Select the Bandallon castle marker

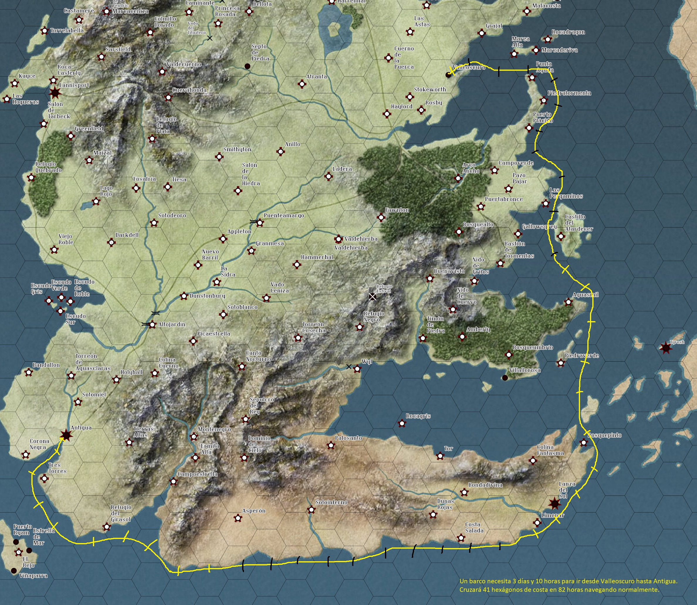[29, 373]
